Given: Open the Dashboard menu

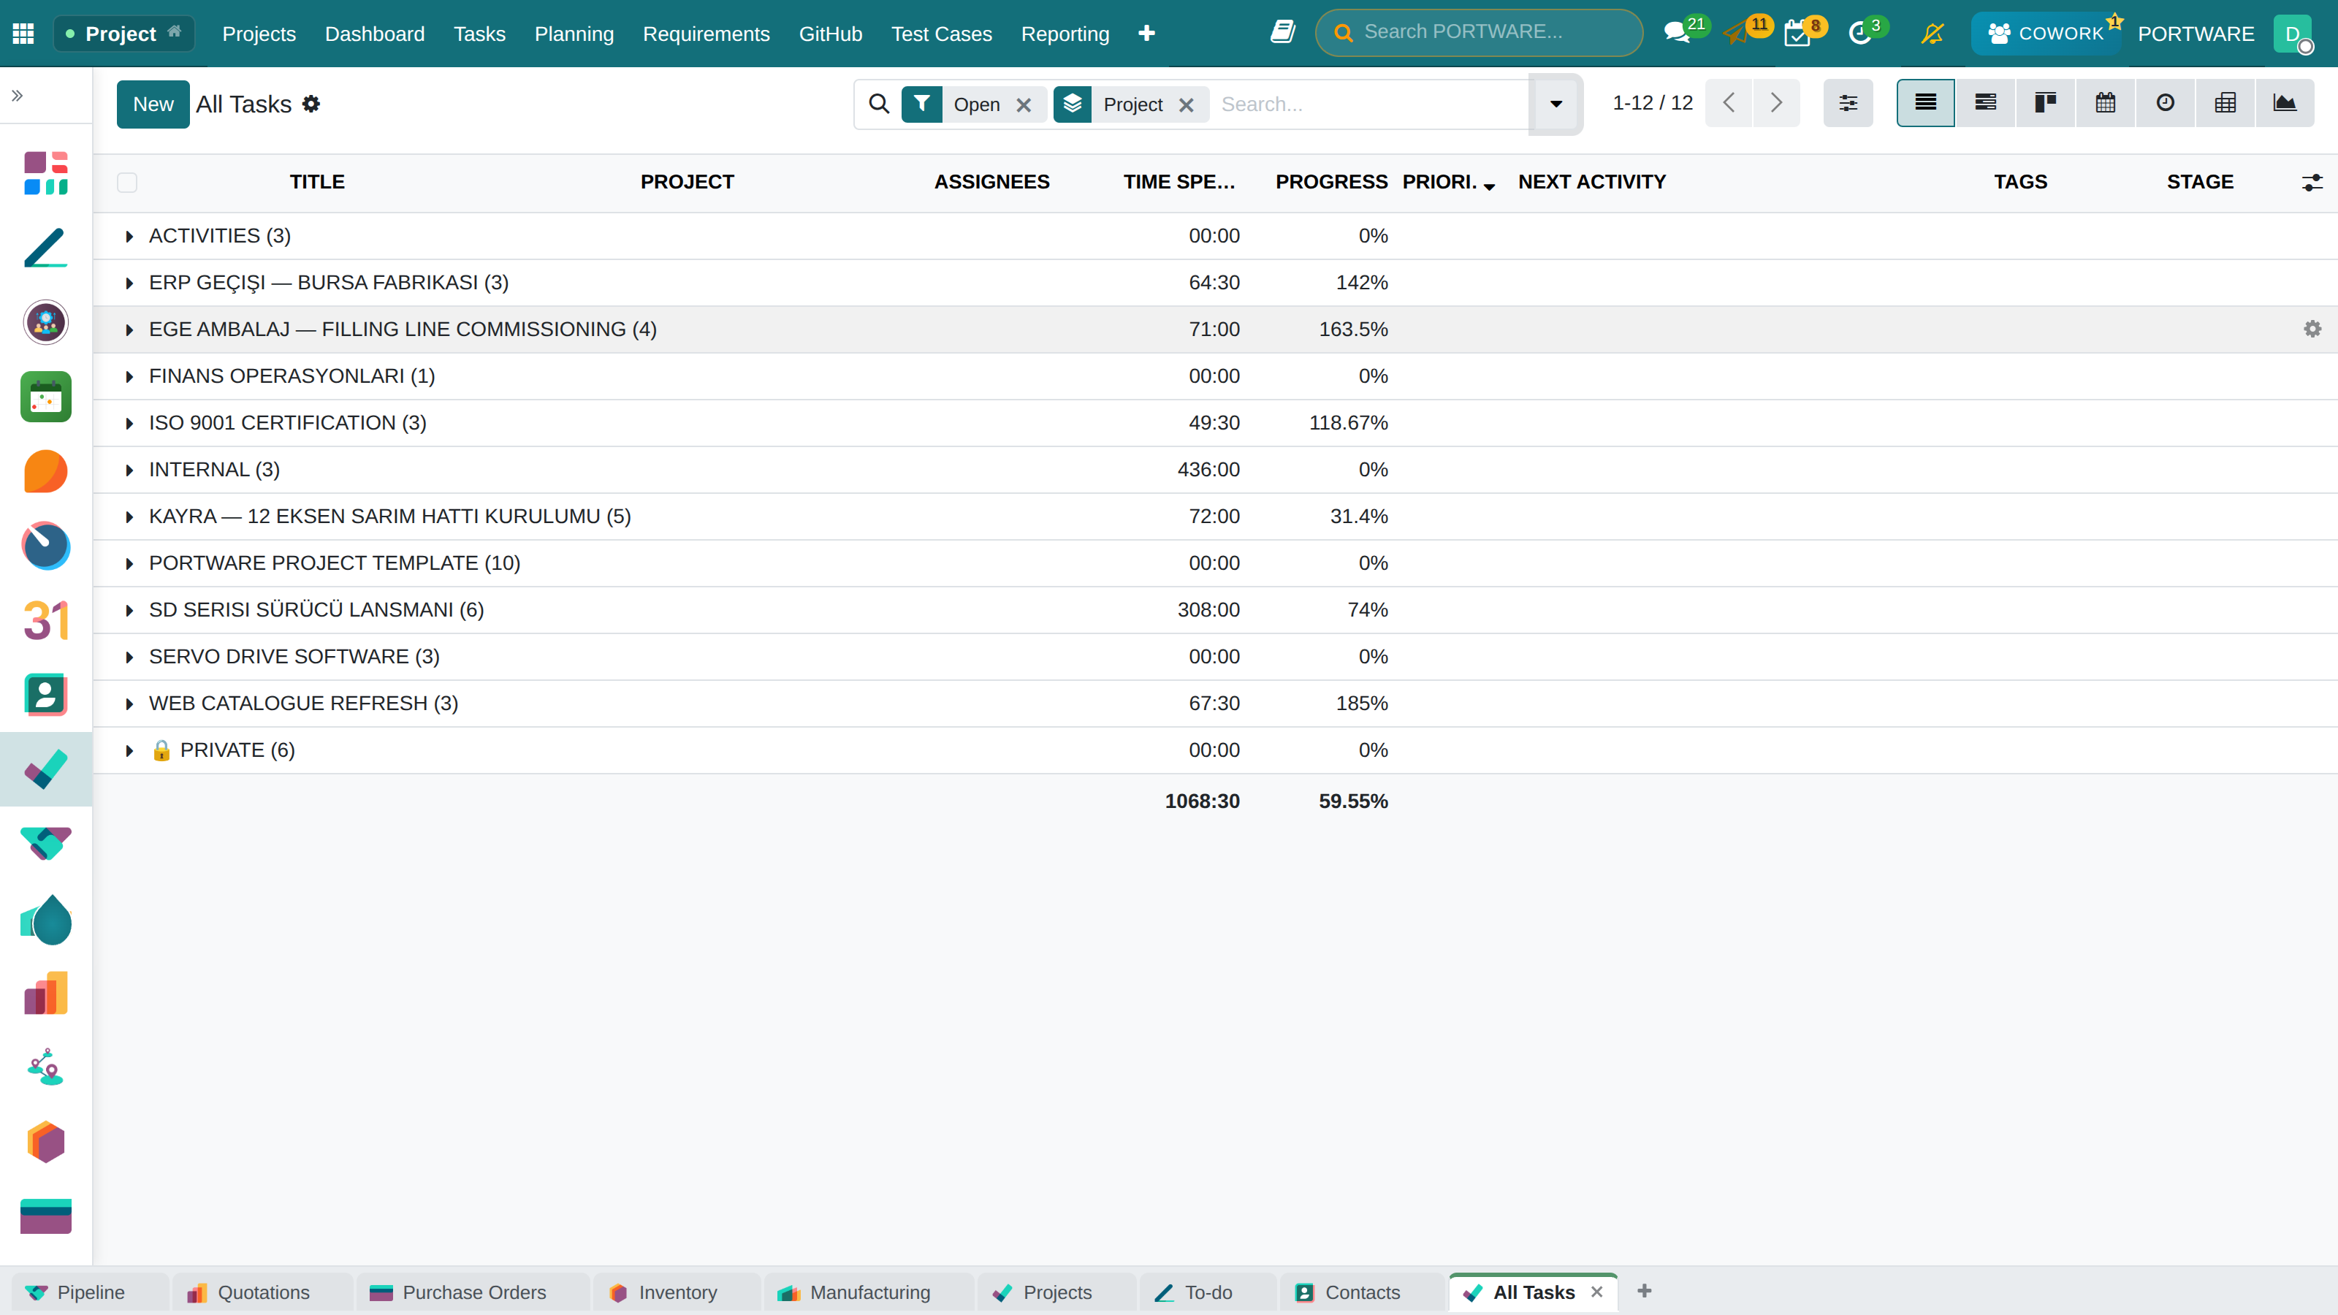Looking at the screenshot, I should tap(375, 34).
